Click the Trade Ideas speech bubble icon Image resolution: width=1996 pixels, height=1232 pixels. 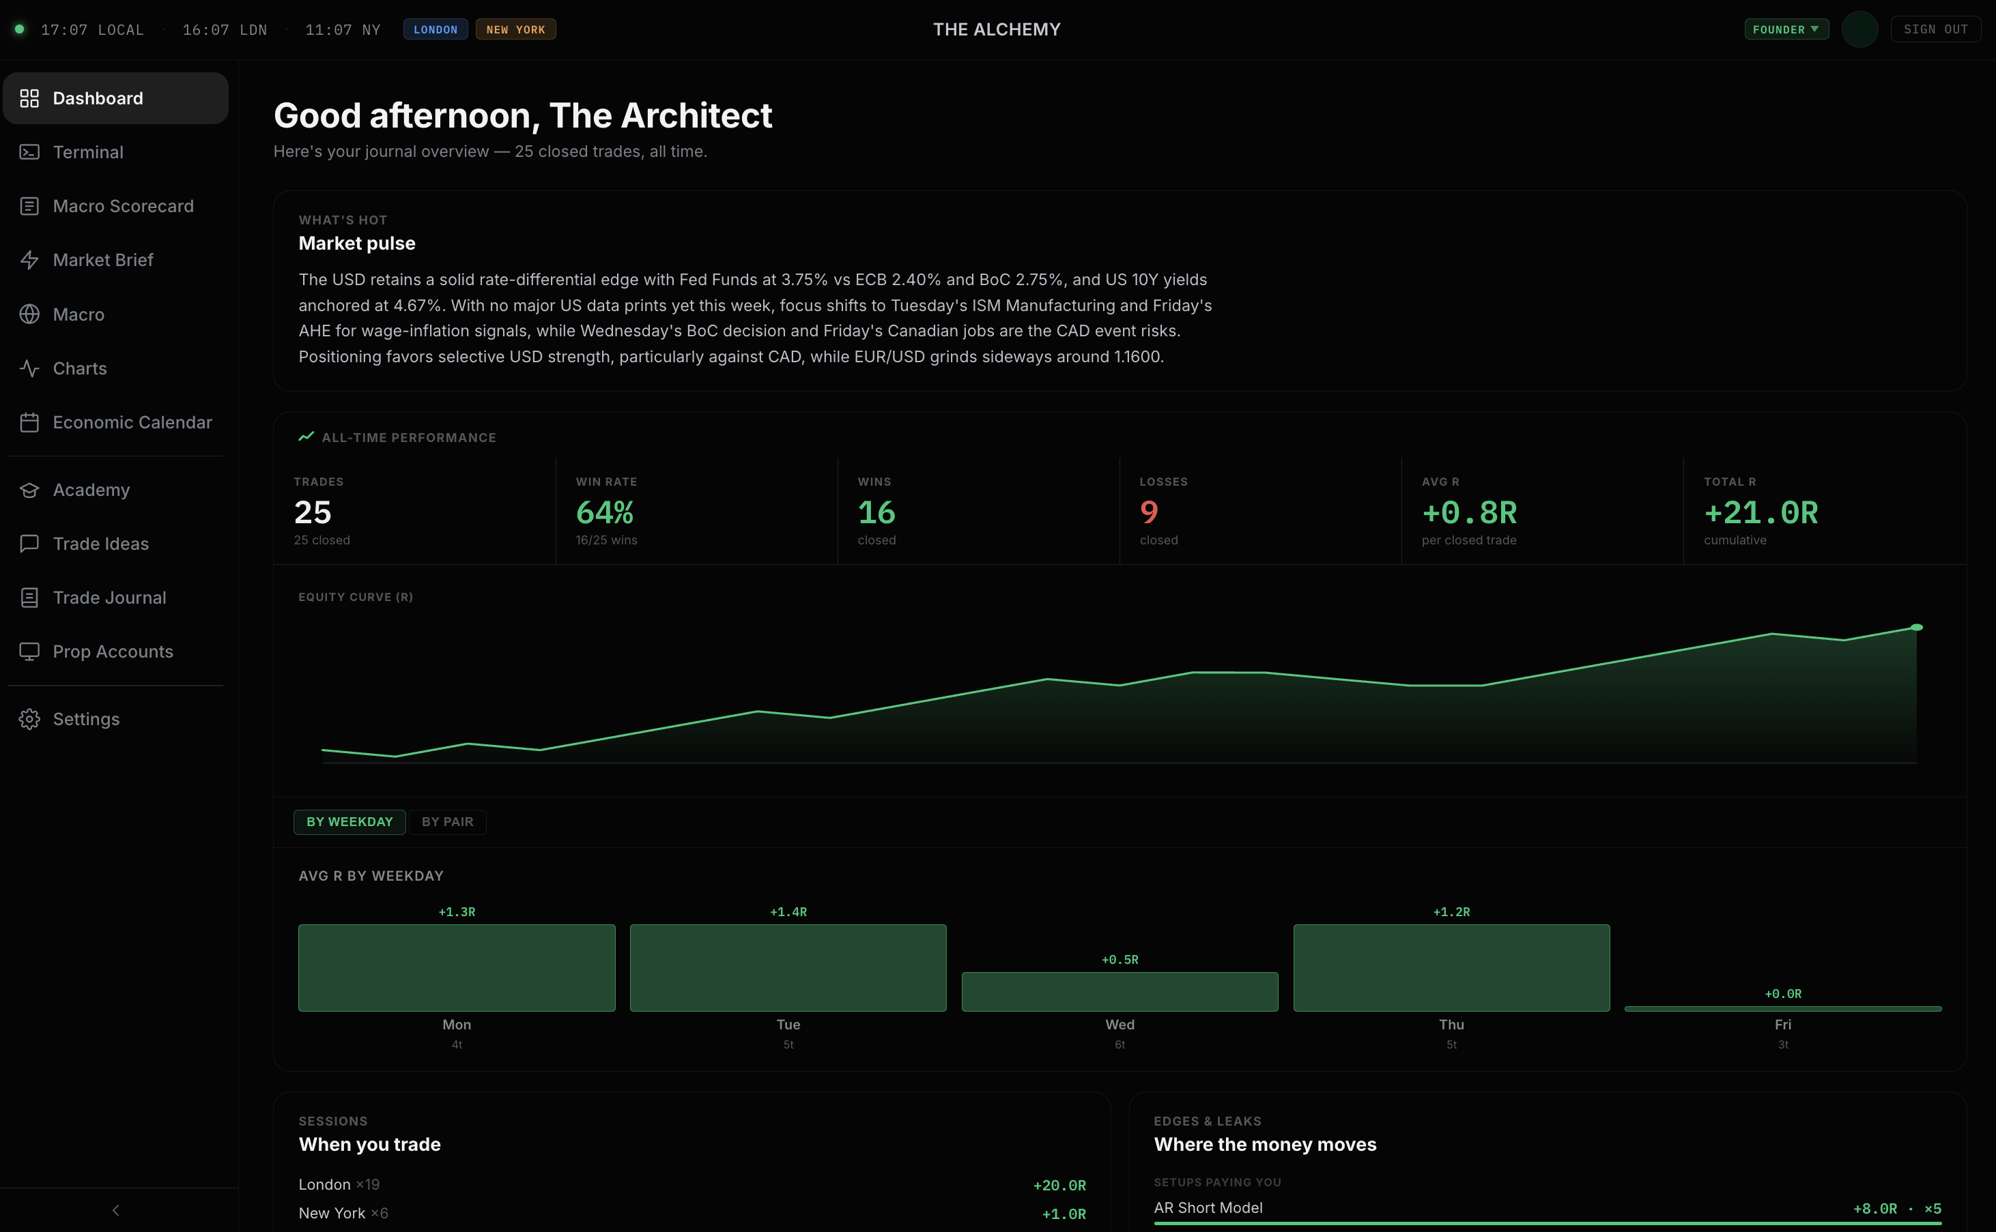29,544
